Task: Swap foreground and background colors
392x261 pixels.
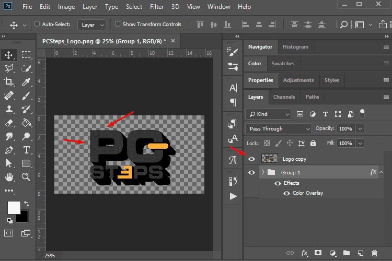Action: pyautogui.click(x=27, y=204)
